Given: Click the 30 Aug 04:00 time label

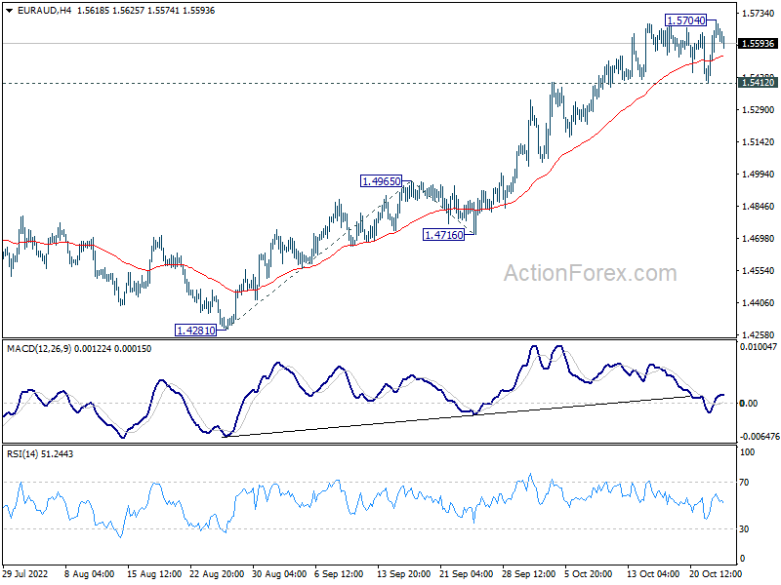Looking at the screenshot, I should 279,573.
